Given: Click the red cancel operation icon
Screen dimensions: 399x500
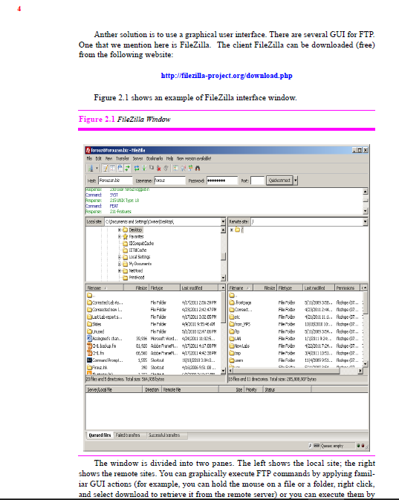Looking at the screenshot, I should point(158,168).
